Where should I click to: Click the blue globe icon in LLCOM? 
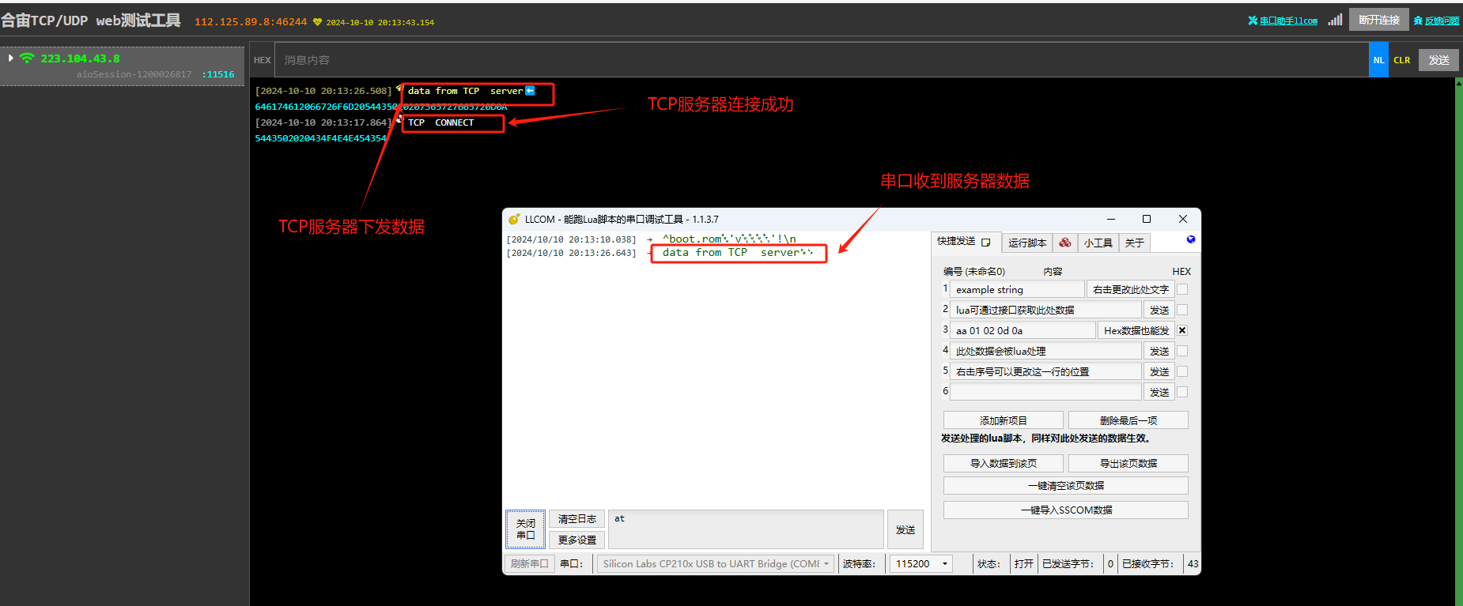[1191, 239]
